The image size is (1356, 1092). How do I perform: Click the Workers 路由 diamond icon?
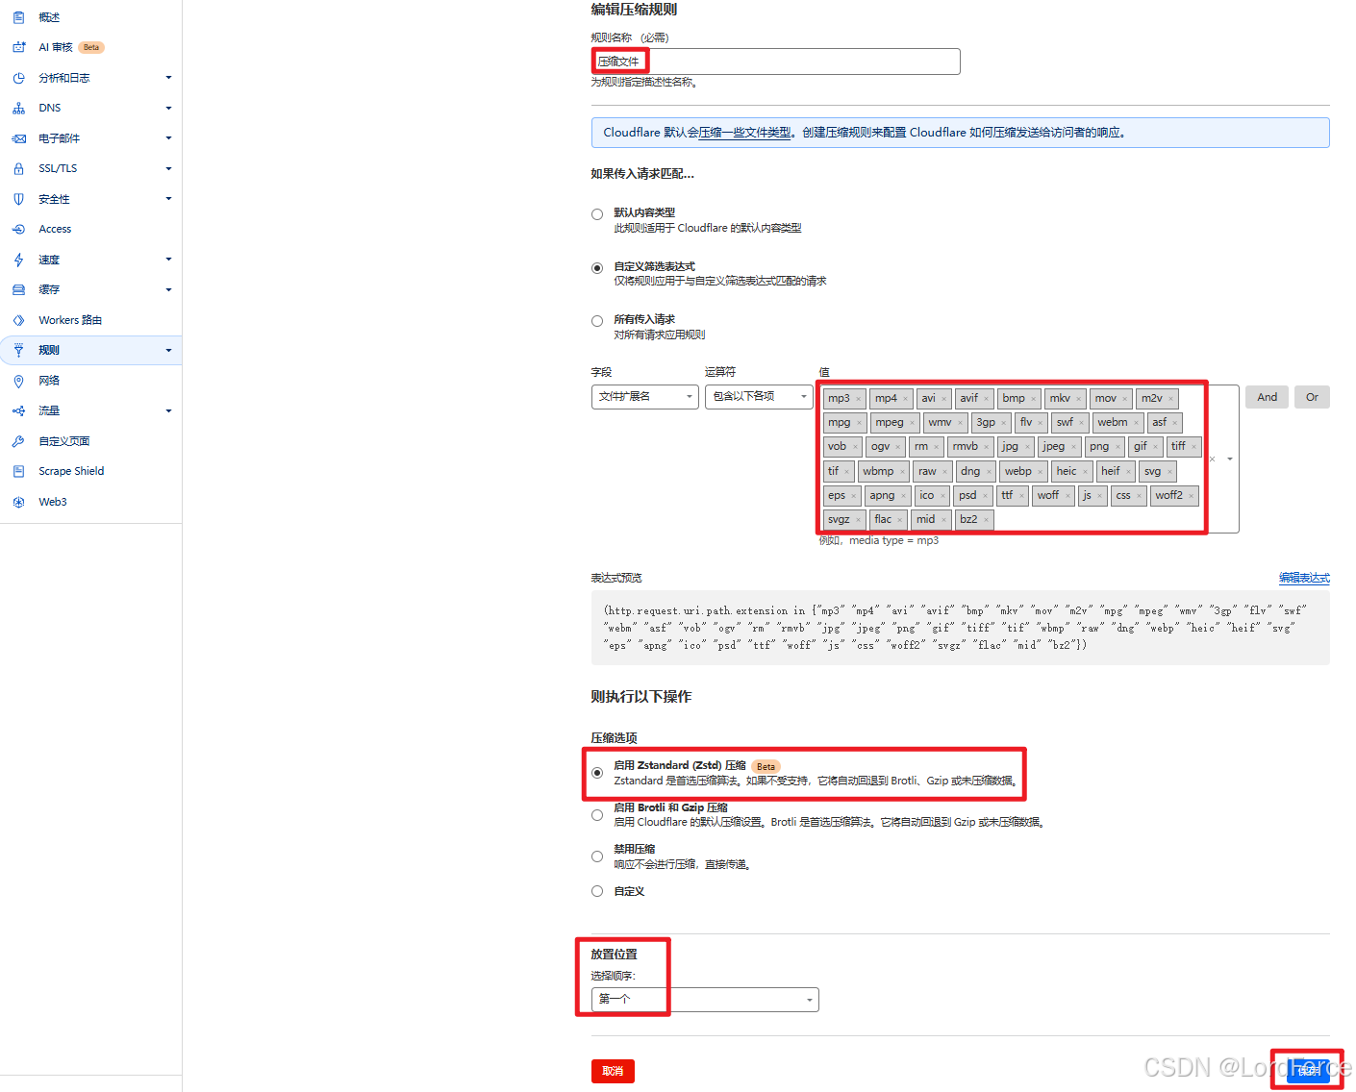18,320
